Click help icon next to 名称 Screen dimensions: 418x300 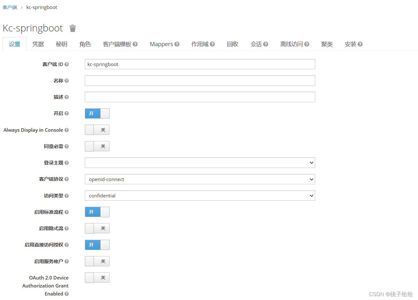pos(67,81)
